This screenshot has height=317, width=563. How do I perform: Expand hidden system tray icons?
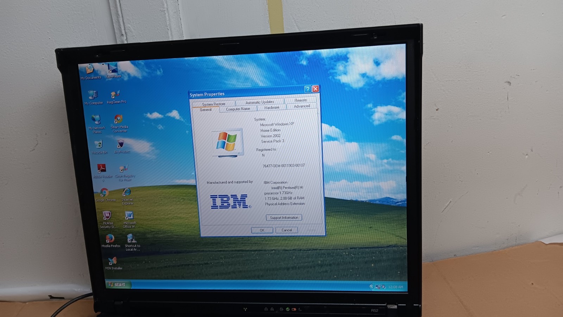371,287
